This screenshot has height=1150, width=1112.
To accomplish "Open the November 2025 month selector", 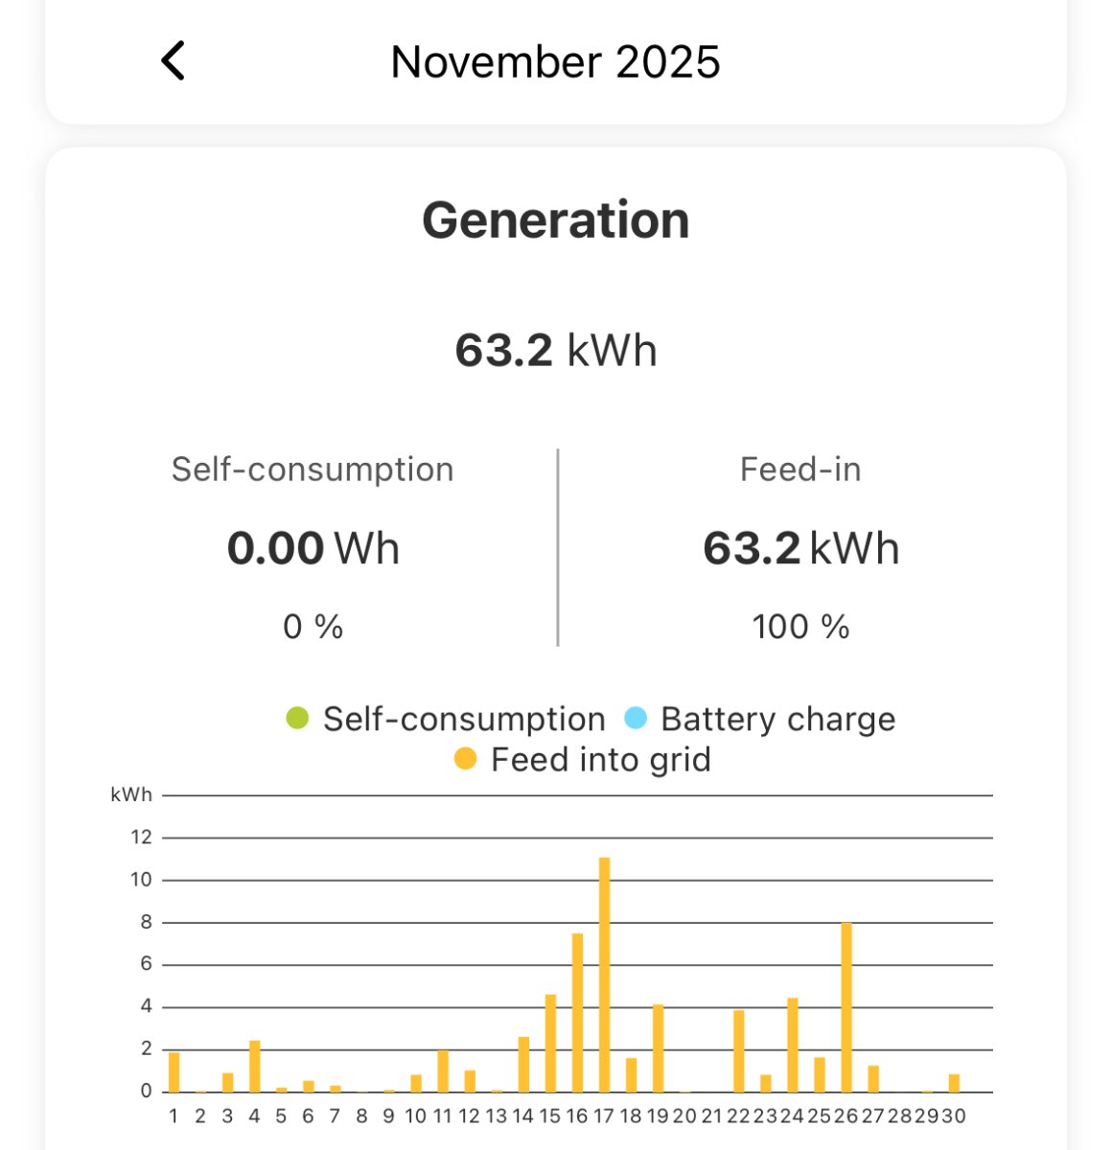I will [555, 62].
